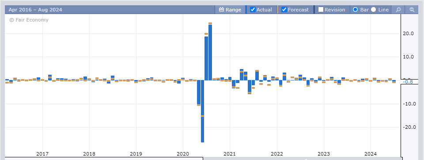Click the zoom out magnifier icon
Viewport: 424px width, 160px height.
point(412,10)
